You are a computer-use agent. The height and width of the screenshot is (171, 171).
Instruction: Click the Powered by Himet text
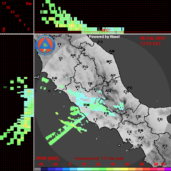point(104,37)
